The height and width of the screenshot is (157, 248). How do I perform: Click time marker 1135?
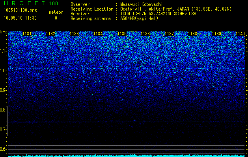pyautogui.click(x=122, y=34)
